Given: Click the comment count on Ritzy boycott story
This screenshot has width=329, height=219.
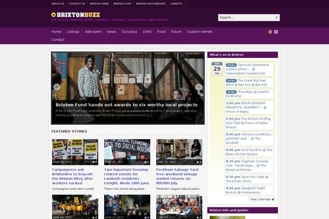Looking at the screenshot, I should 95,162.
